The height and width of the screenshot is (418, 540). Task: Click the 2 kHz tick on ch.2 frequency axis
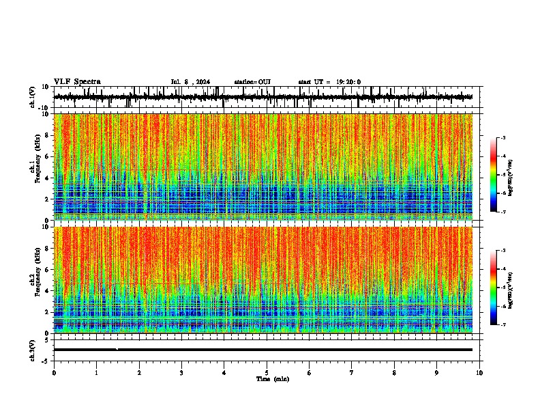tap(48, 312)
